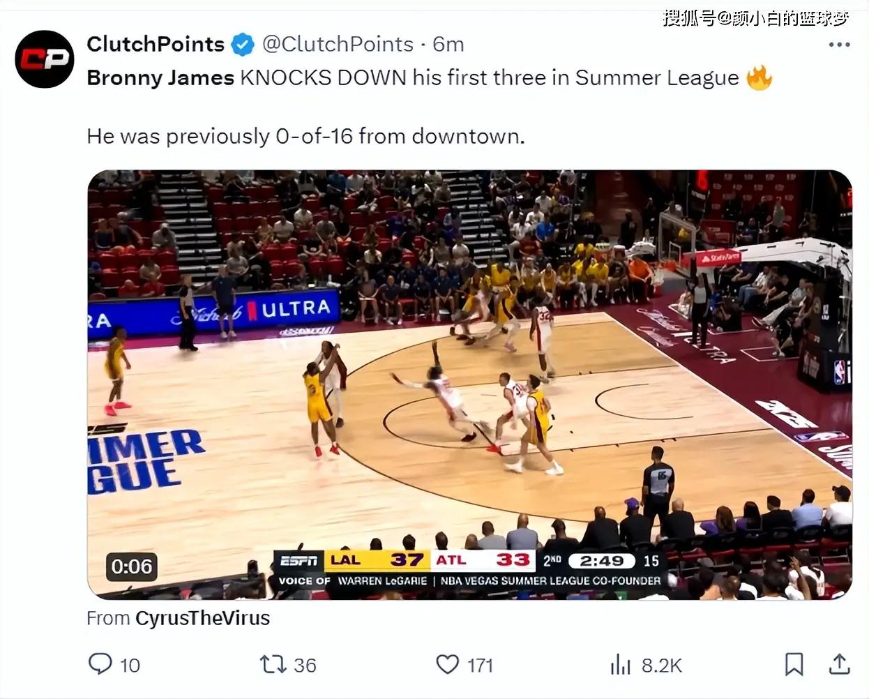Click the 6m timestamp
Screen dimensions: 869x699
click(x=448, y=44)
